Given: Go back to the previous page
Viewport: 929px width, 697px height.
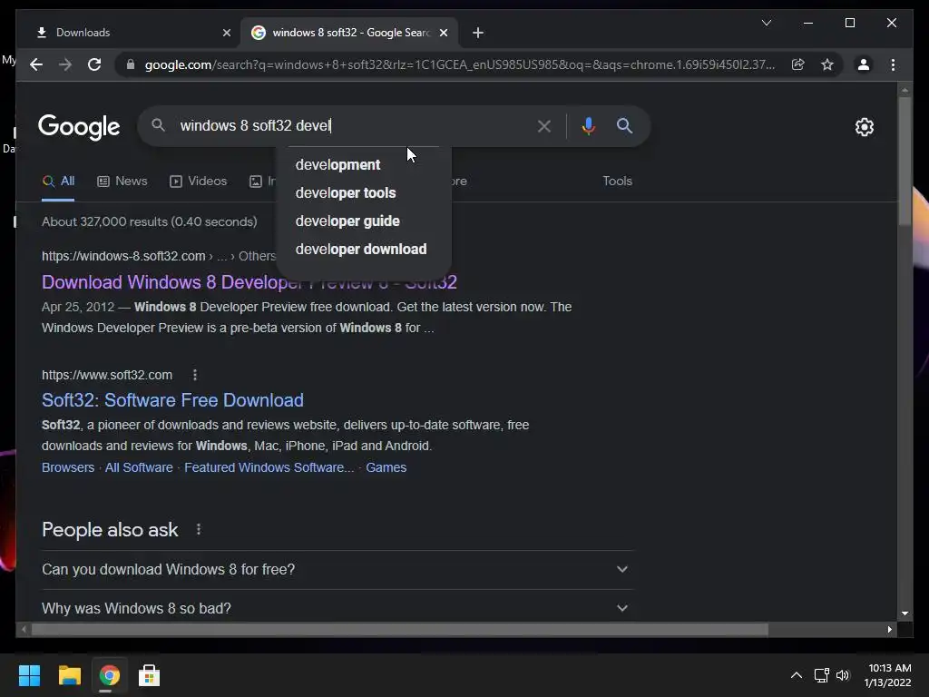Looking at the screenshot, I should [36, 64].
